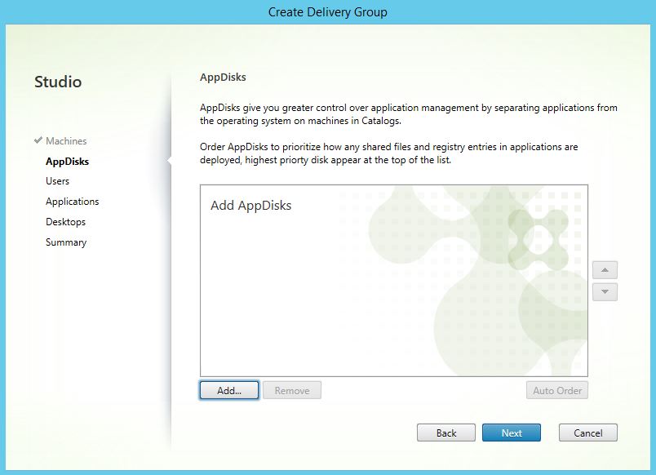
Task: Move selected AppDisk up with arrow button
Action: coord(605,270)
